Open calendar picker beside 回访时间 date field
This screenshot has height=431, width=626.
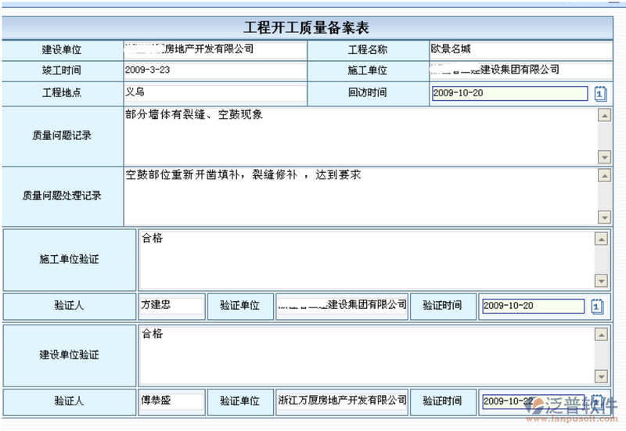599,94
